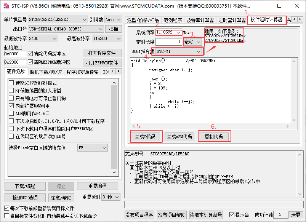Viewport: 306px width, 222px height.
Task: Open 系统频率 11.0592 dropdown
Action: [x=168, y=32]
